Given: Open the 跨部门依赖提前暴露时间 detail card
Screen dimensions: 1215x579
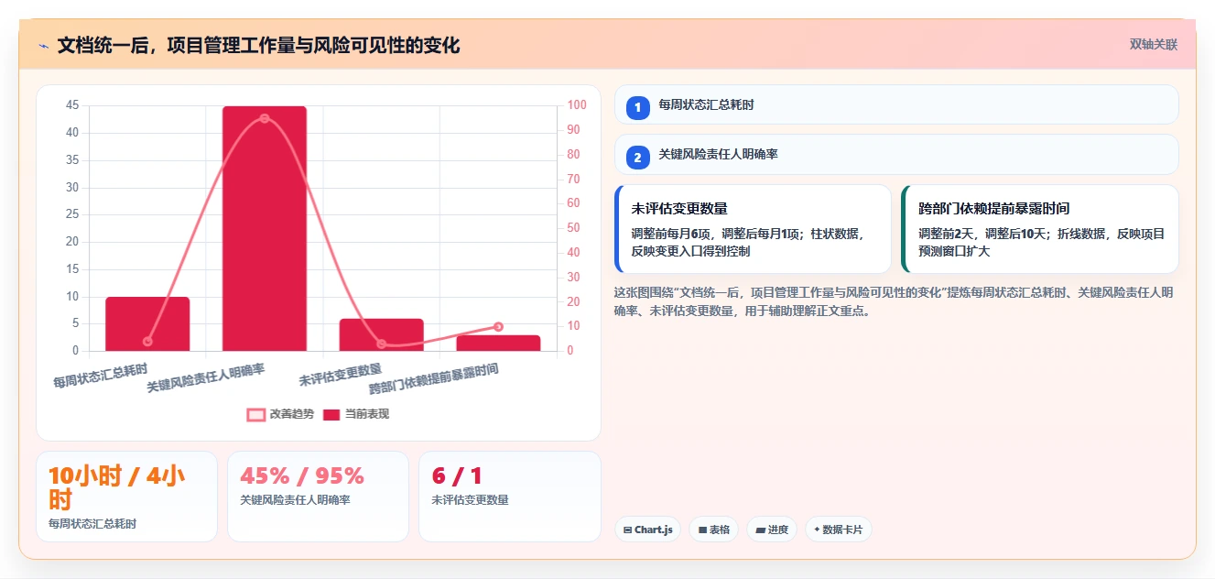Looking at the screenshot, I should (1039, 229).
